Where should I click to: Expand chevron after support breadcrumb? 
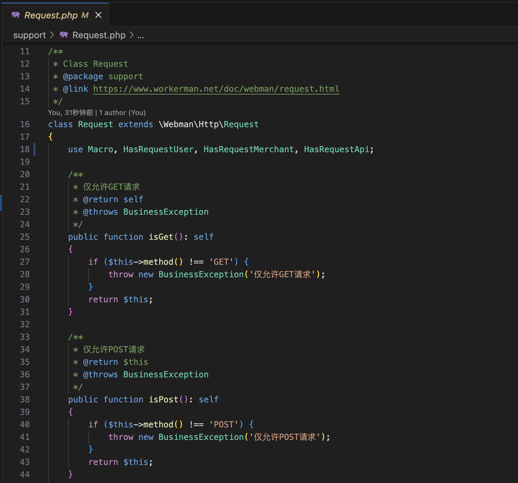(x=52, y=35)
